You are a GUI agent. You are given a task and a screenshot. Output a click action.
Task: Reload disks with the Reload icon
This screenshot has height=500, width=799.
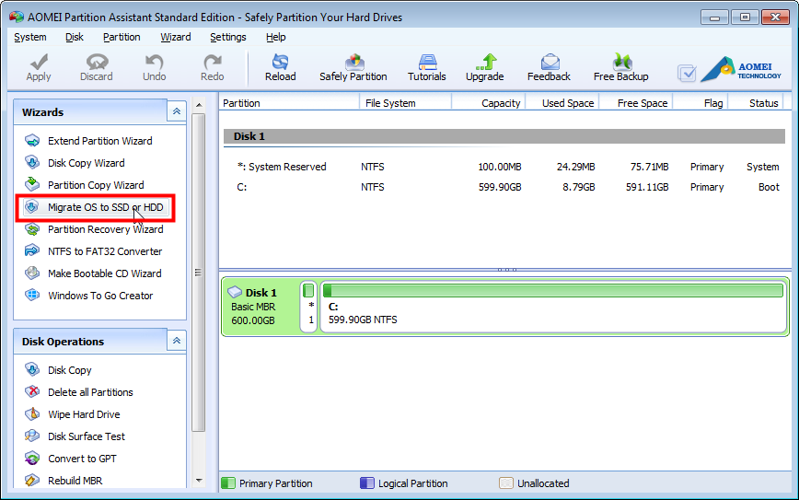(280, 62)
